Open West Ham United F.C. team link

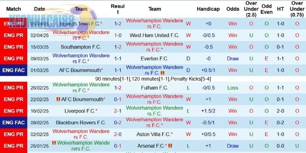coord(155,35)
